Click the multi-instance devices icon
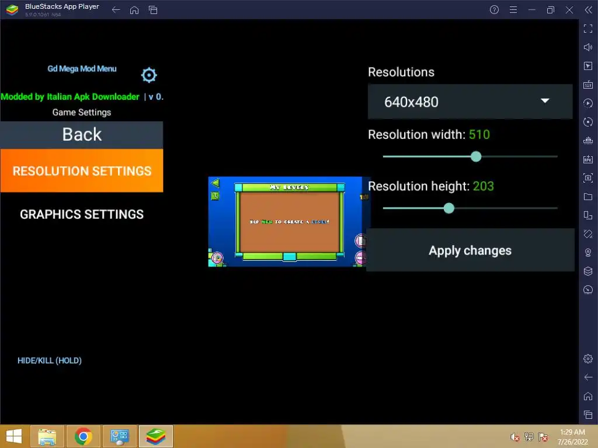Image resolution: width=598 pixels, height=448 pixels. [x=588, y=215]
